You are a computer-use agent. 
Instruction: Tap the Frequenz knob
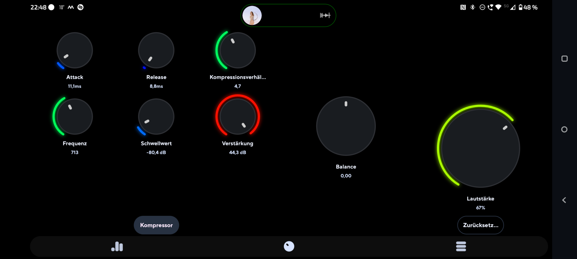[75, 117]
